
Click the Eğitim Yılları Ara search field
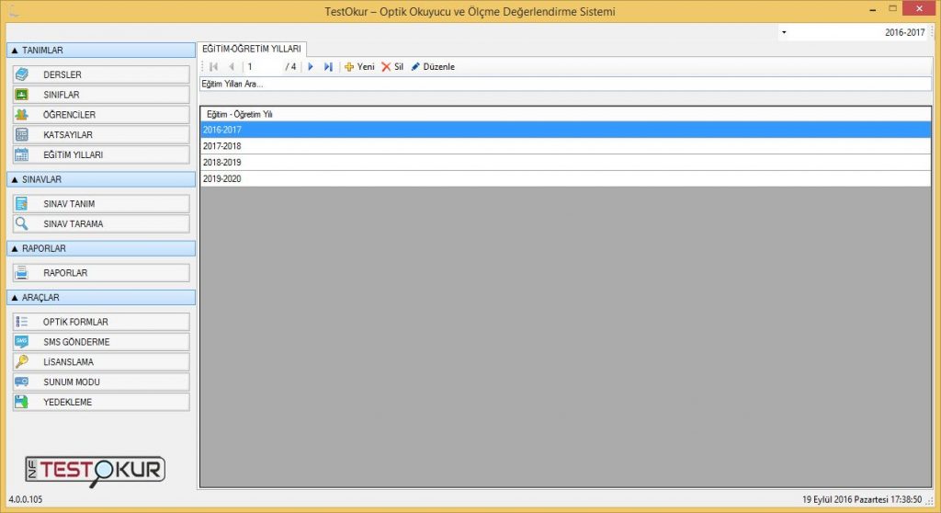(565, 84)
